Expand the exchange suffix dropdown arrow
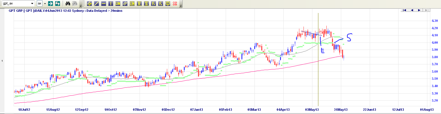The height and width of the screenshot is (114, 441). click(45, 4)
